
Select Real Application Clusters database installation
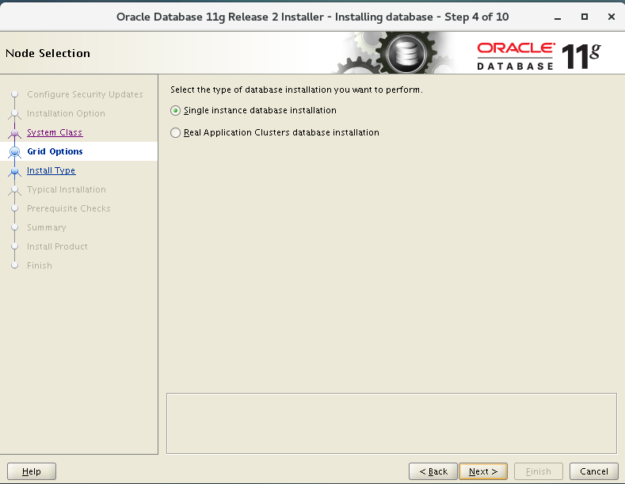click(275, 132)
